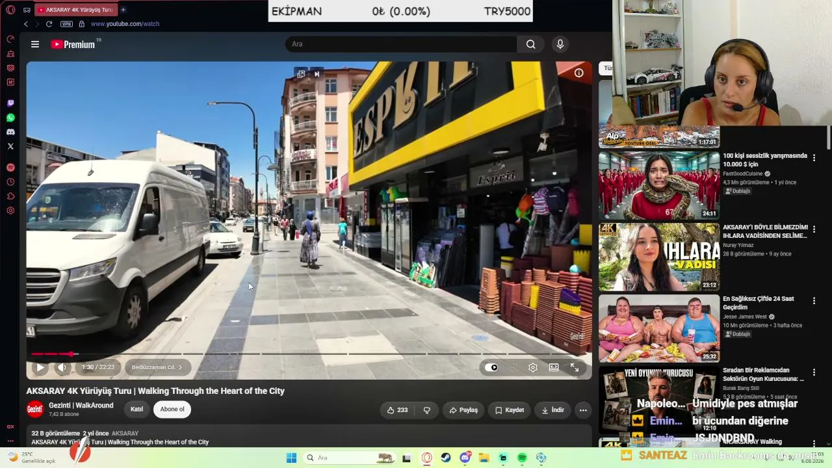Open Spotify player in the Opera sidebar
Screen dimensions: 832x468
point(10,168)
